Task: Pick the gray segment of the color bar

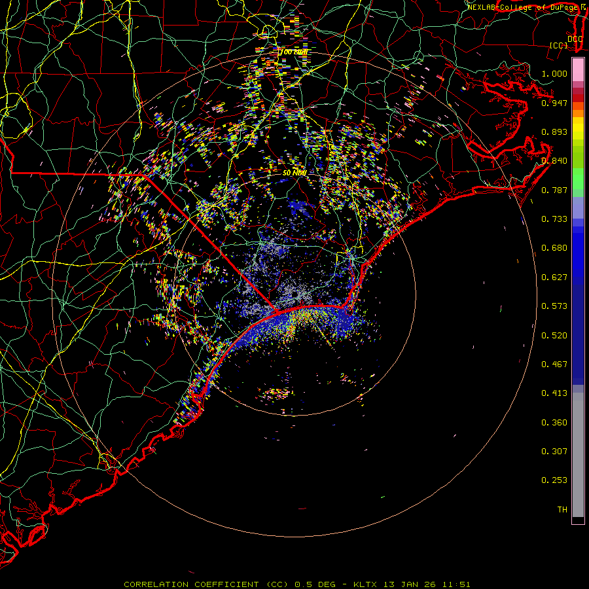Action: point(578,455)
